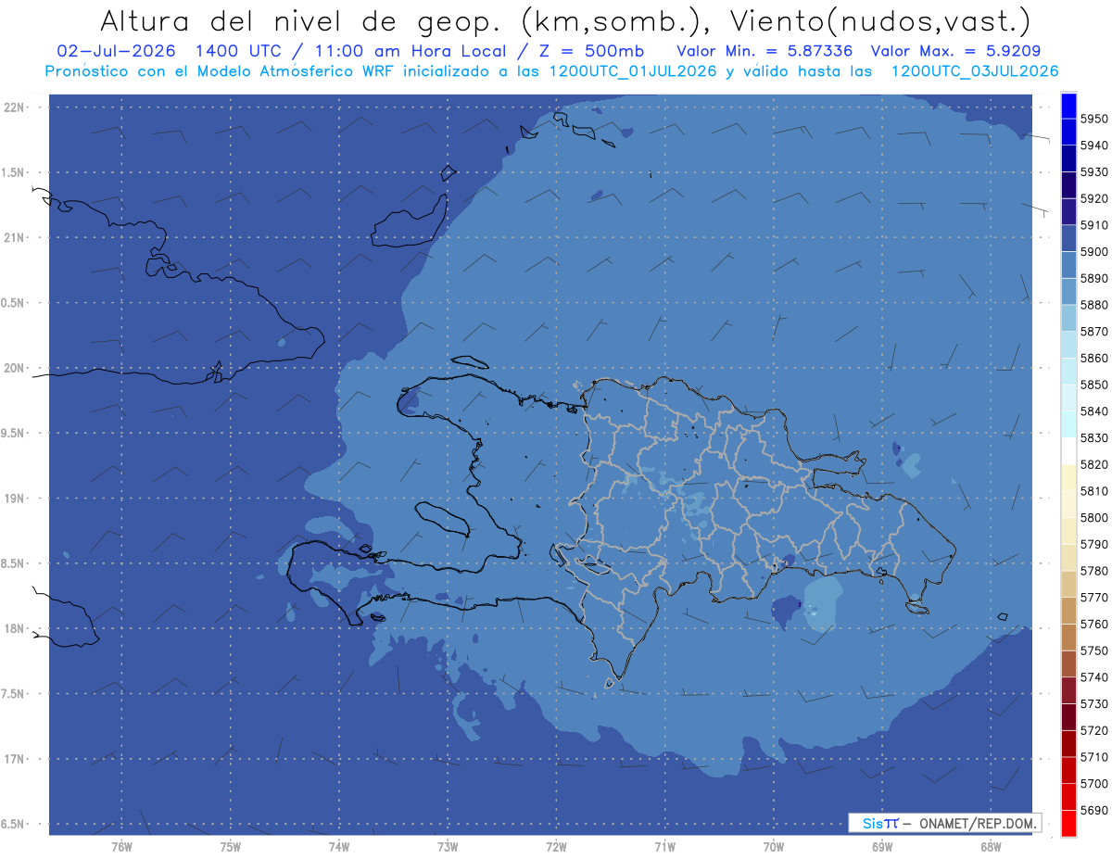Viewport: 1112px width, 859px height.
Task: Click the '8.5N' latitude label
Action: click(x=14, y=563)
